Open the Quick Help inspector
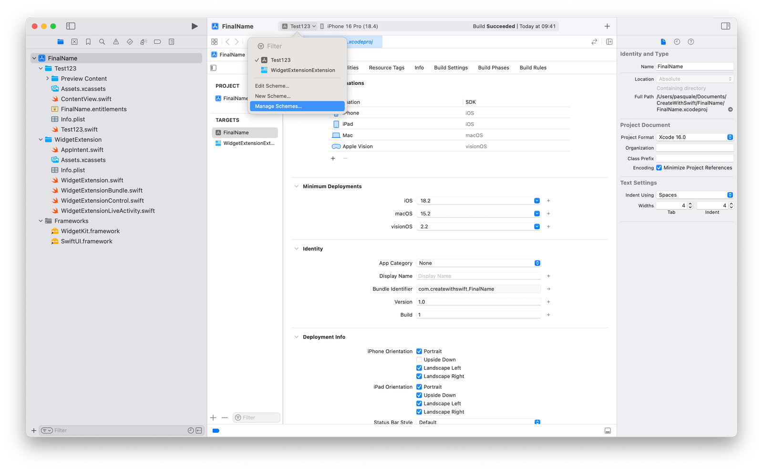The image size is (763, 471). [691, 41]
